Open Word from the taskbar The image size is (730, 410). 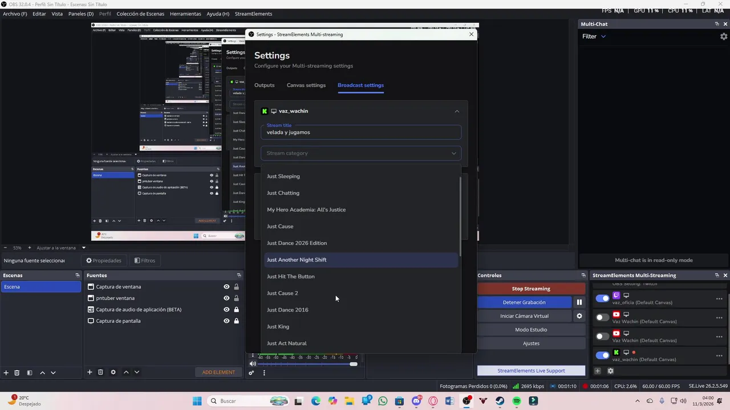pos(450,401)
